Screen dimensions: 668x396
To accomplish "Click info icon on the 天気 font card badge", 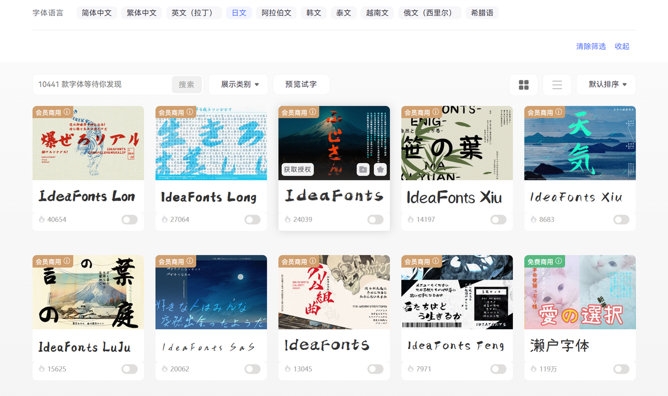I will click(x=559, y=112).
